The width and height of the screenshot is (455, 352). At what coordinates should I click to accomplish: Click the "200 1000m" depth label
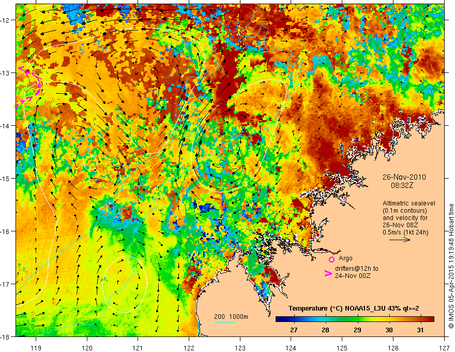(x=231, y=317)
